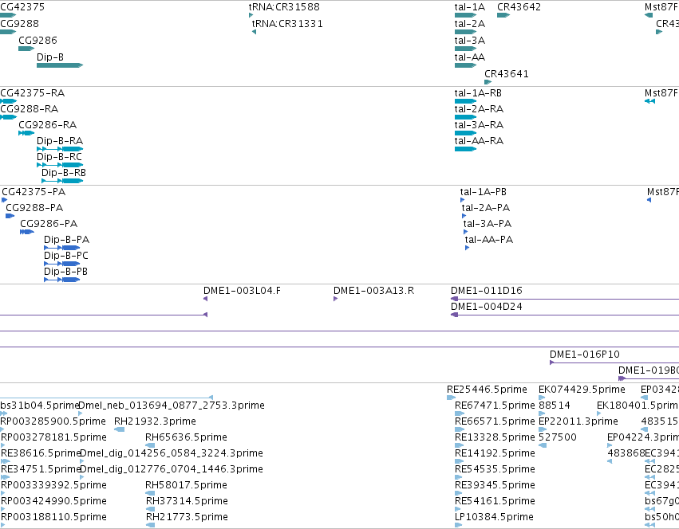Click the Dip-B-PB protein label
The width and height of the screenshot is (679, 529).
coord(65,272)
